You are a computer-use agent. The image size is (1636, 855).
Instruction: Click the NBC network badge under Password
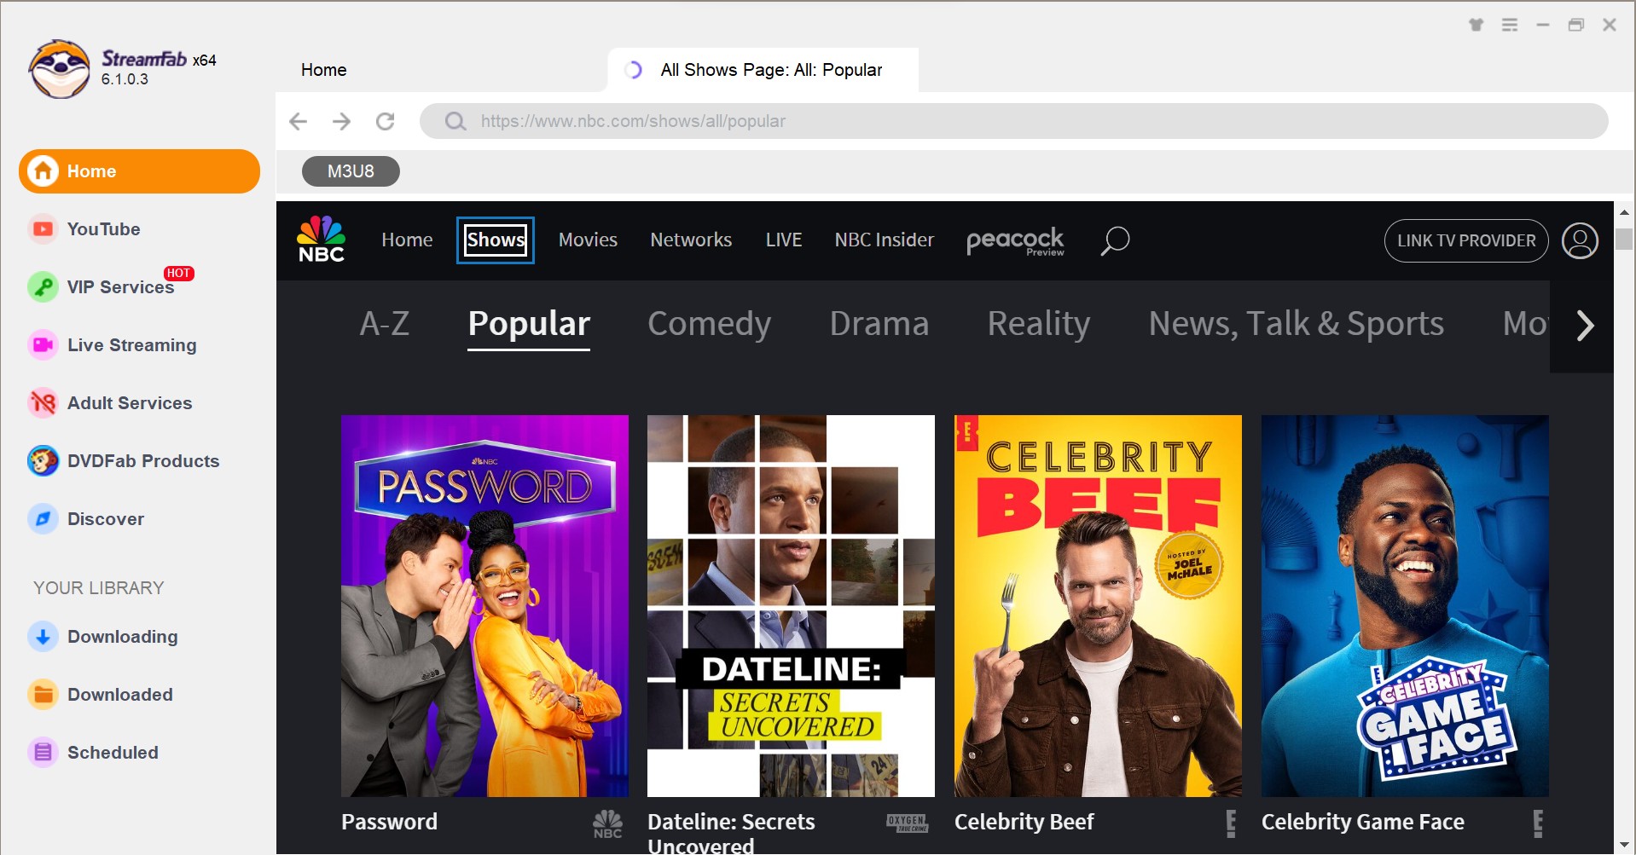[607, 823]
